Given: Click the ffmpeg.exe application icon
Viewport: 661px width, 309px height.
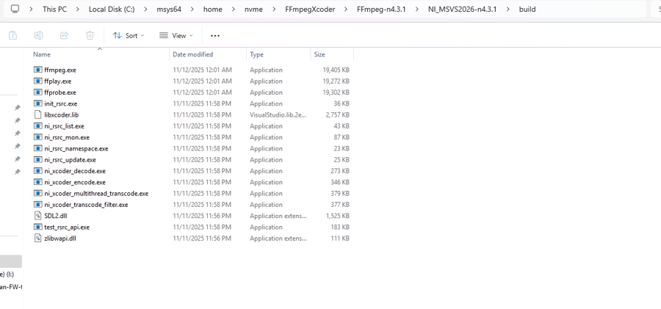Looking at the screenshot, I should point(38,70).
